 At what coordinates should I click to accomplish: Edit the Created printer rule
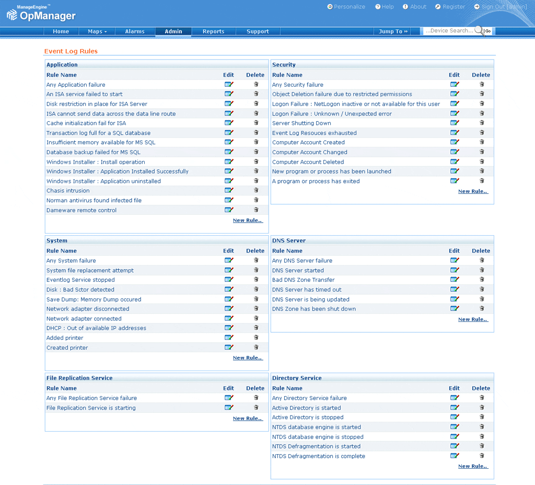tap(229, 348)
